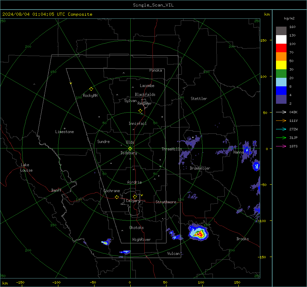Screen dimensions: 307x287
Task: Click the RockyMH label
Action: click(90, 96)
